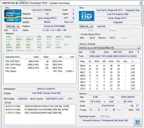This screenshot has width=144, height=128.
Task: Click the SR02W SSPEC value
Action: 47,22
